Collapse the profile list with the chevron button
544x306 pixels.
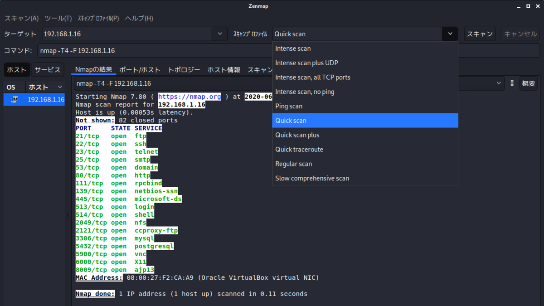click(x=450, y=34)
